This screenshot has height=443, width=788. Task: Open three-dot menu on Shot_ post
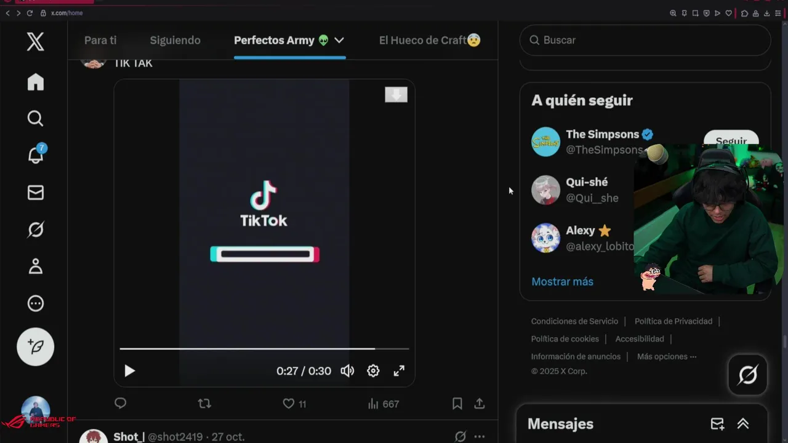pyautogui.click(x=480, y=437)
